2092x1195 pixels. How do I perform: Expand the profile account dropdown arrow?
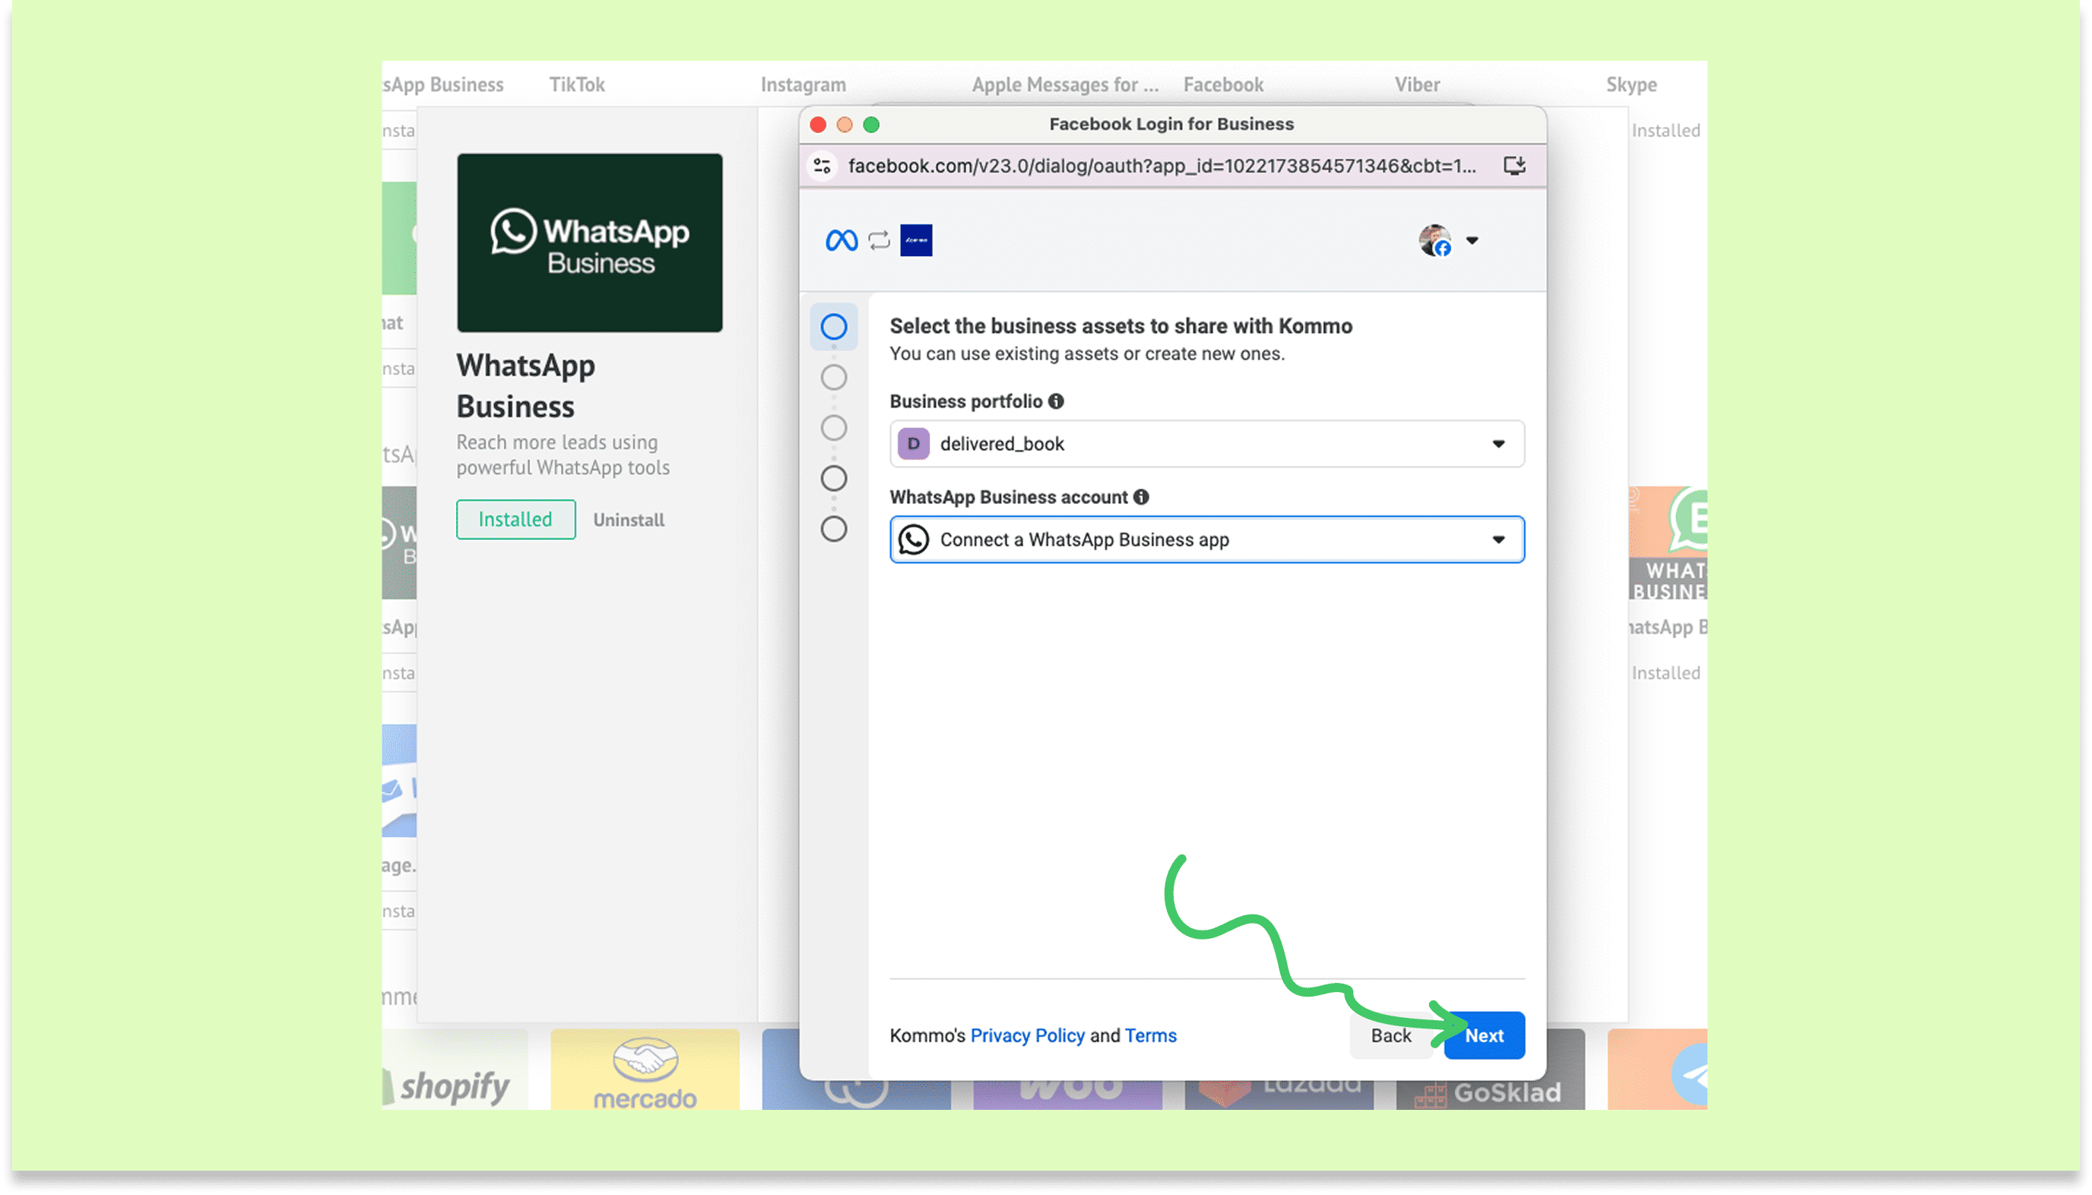click(x=1472, y=240)
